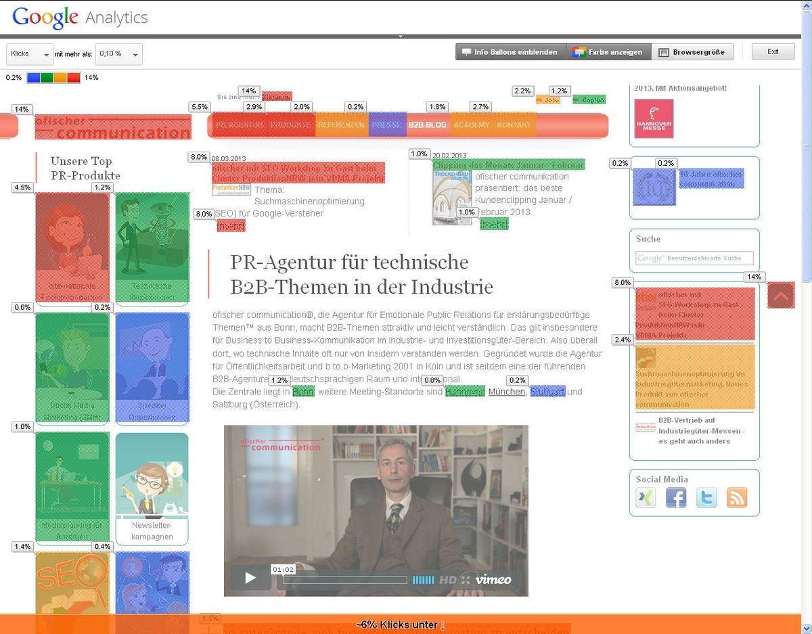Select the PRESSE navigation item
Viewport: 812px width, 634px height.
(386, 125)
